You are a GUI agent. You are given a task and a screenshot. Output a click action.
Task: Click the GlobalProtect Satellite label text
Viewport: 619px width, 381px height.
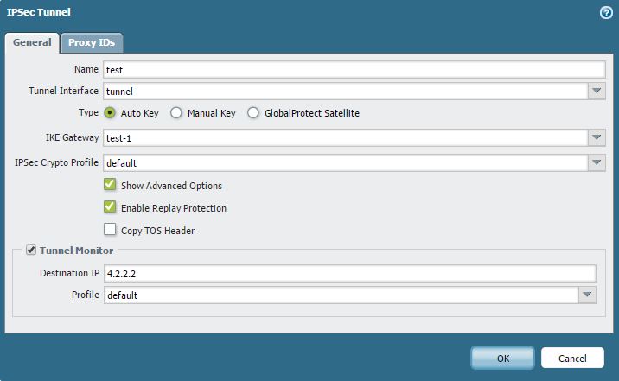coord(312,113)
